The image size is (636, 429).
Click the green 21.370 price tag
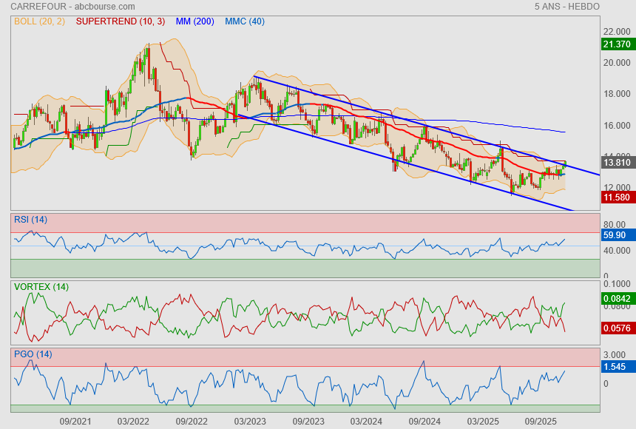coord(618,44)
